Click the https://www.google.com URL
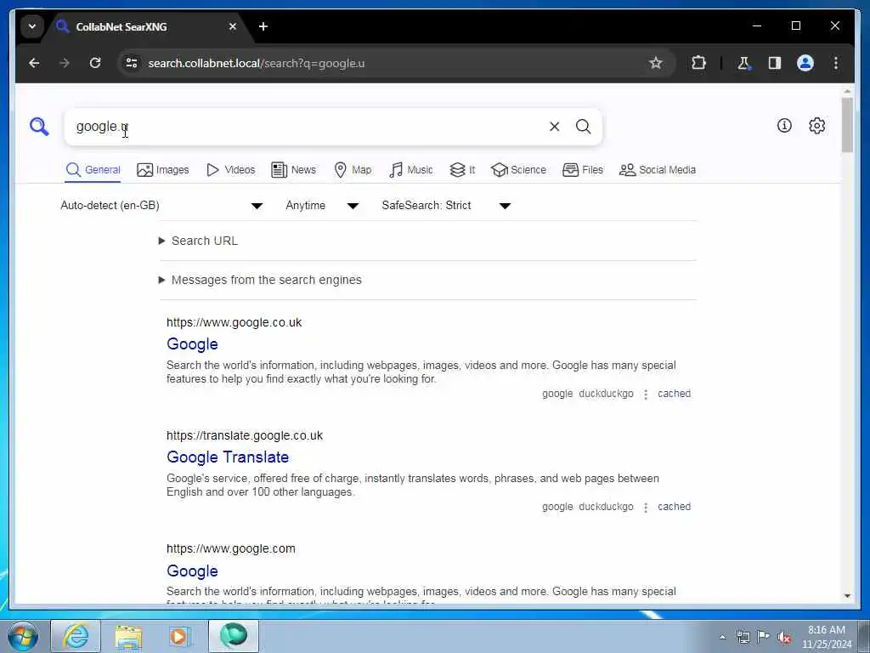The height and width of the screenshot is (653, 870). (x=231, y=549)
